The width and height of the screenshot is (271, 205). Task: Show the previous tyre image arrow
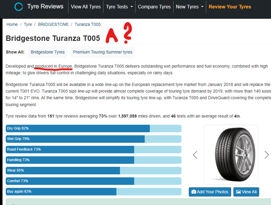coord(195,155)
